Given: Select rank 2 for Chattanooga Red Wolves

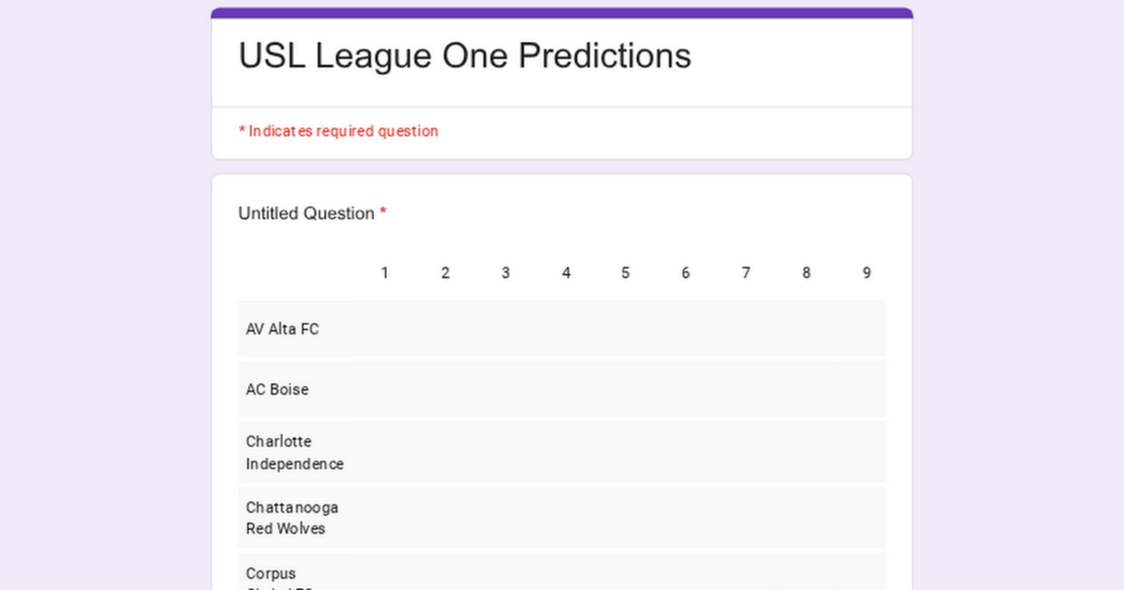Looking at the screenshot, I should (x=445, y=518).
